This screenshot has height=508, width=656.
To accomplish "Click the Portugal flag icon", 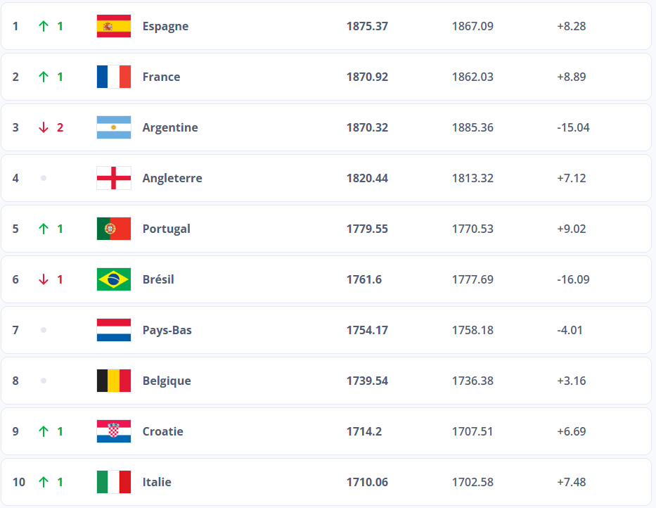I will click(114, 229).
